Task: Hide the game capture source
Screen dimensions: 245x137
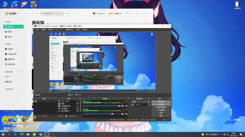Action: coord(77,108)
